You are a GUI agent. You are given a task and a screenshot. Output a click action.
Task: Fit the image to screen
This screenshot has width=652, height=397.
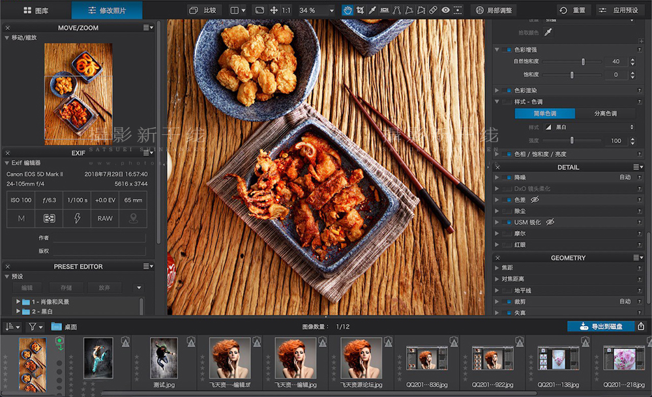click(260, 10)
